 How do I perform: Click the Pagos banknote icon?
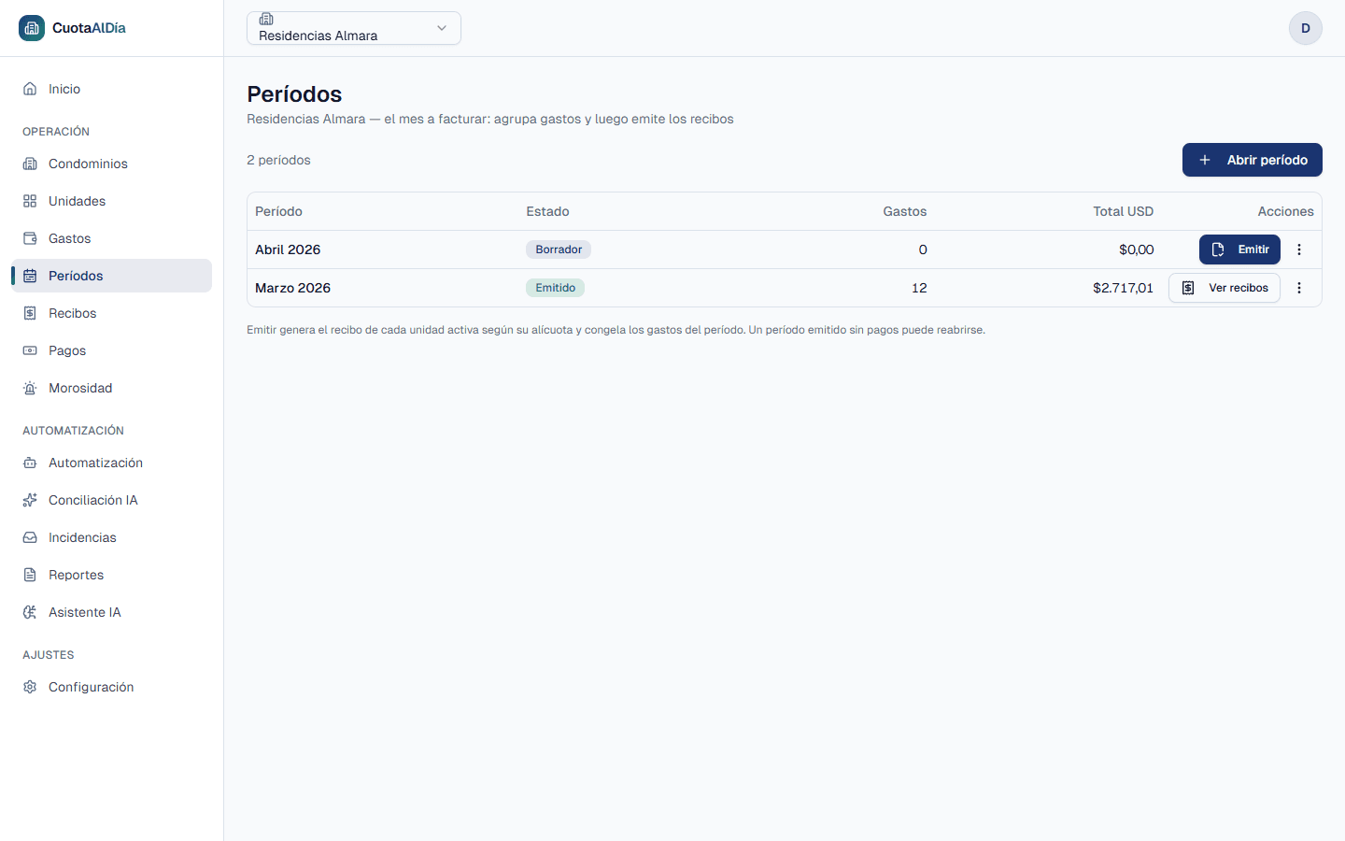click(x=30, y=350)
